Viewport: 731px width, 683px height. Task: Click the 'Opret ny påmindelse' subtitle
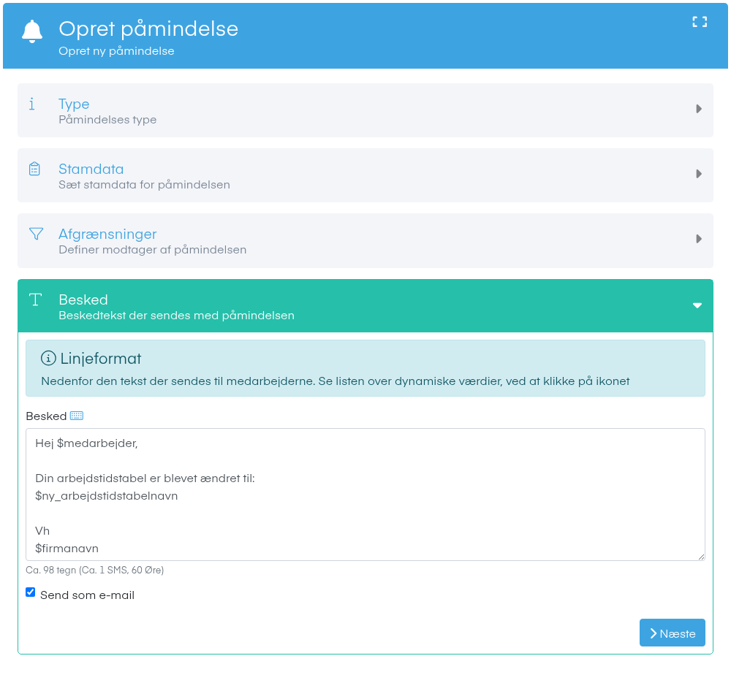[x=116, y=51]
